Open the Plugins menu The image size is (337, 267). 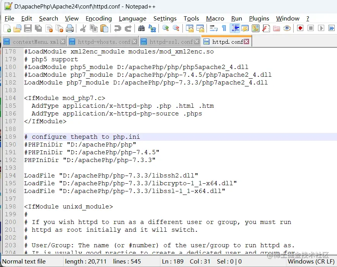click(259, 19)
